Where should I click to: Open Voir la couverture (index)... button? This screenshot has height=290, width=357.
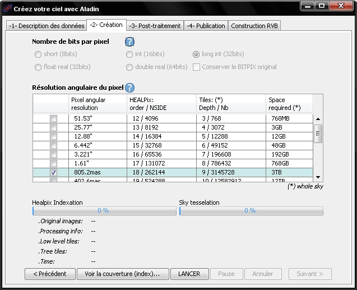pyautogui.click(x=123, y=274)
